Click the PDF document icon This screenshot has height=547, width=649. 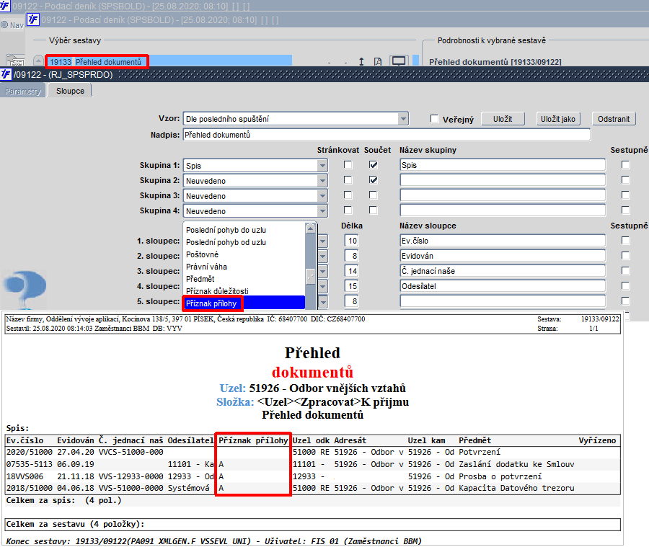[x=377, y=62]
